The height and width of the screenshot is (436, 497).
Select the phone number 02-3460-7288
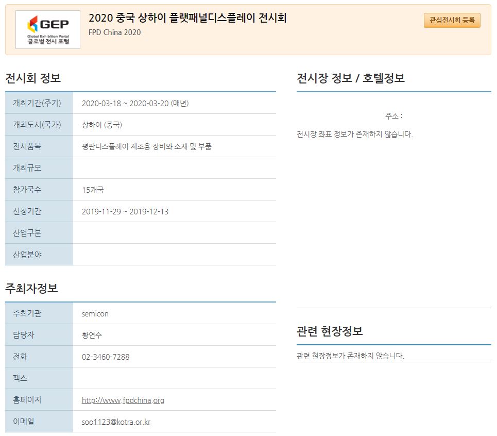click(x=106, y=357)
